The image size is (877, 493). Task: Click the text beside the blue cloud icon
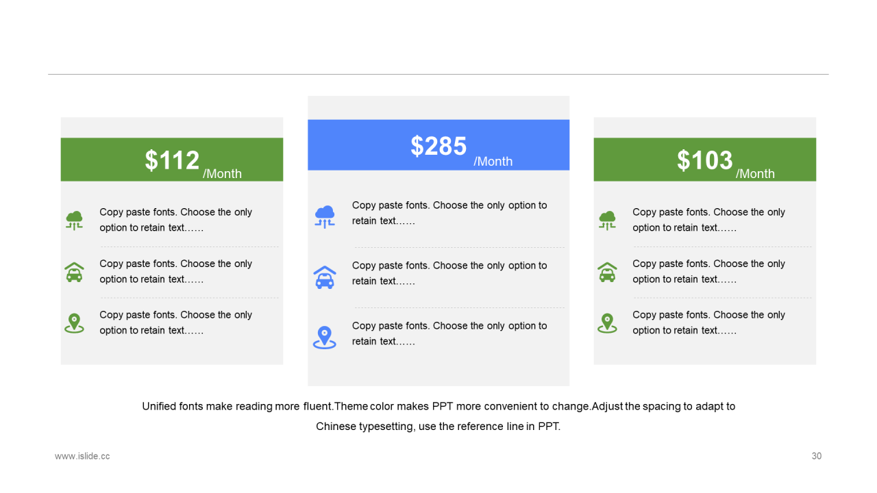pyautogui.click(x=449, y=213)
